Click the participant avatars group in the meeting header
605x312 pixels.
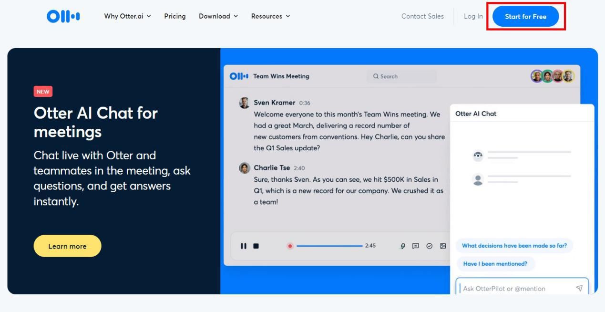coord(553,76)
